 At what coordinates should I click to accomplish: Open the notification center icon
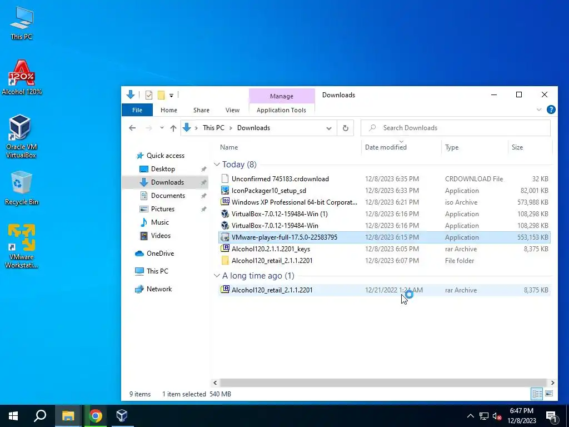tap(551, 416)
